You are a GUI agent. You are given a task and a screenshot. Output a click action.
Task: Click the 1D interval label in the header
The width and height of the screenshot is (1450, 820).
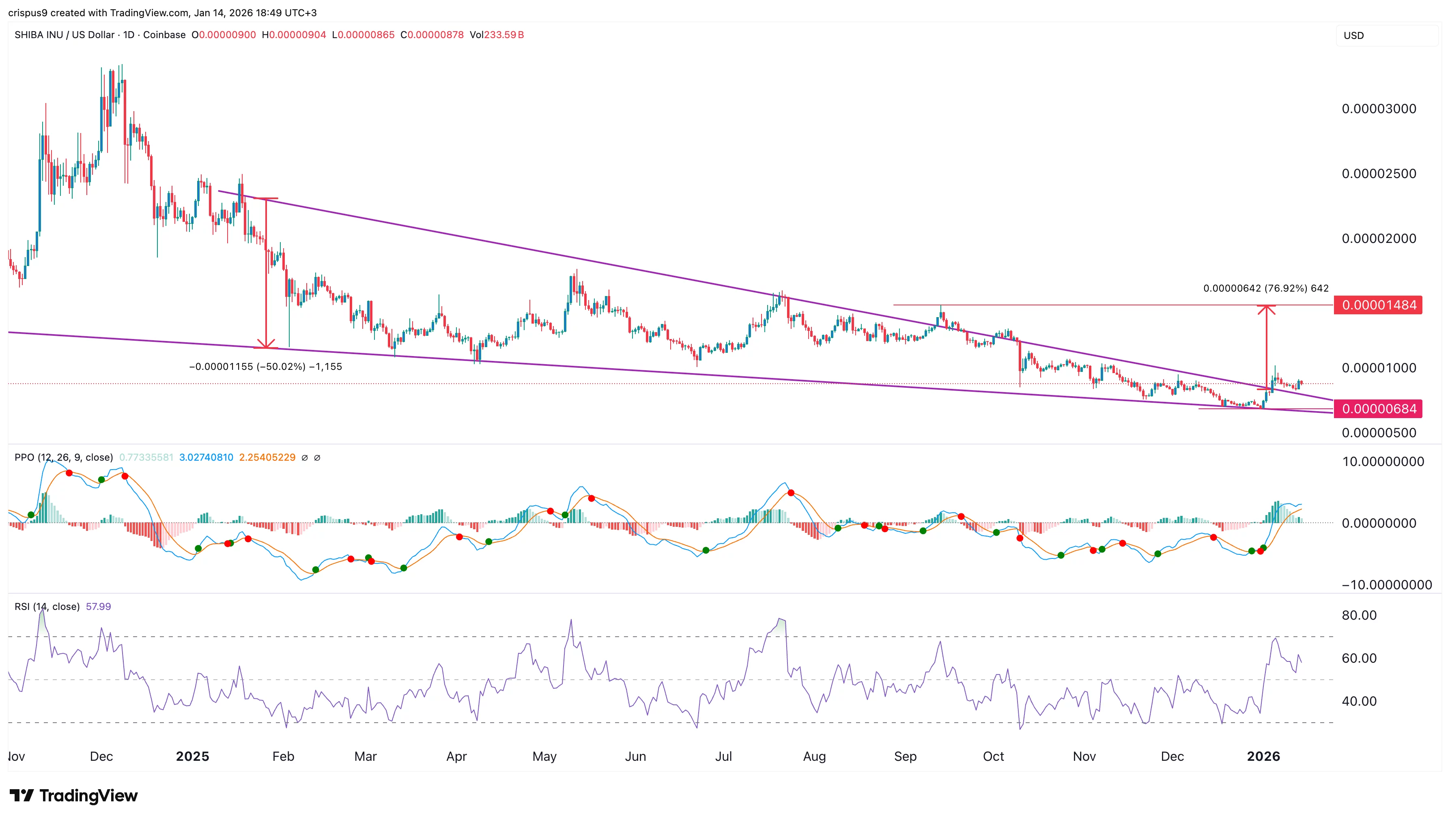point(129,35)
